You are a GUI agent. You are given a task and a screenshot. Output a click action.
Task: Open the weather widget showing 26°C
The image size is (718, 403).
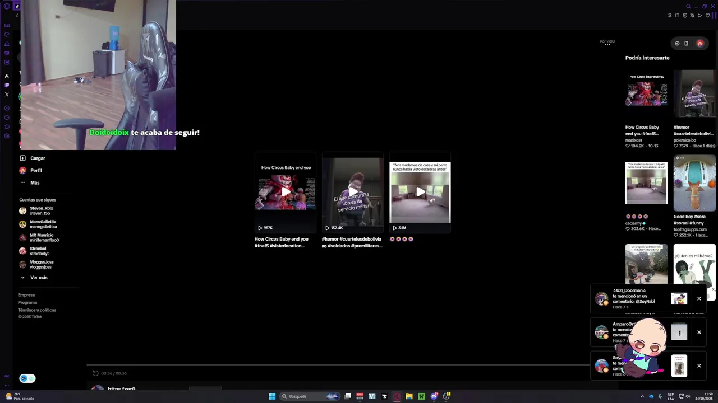pos(20,396)
